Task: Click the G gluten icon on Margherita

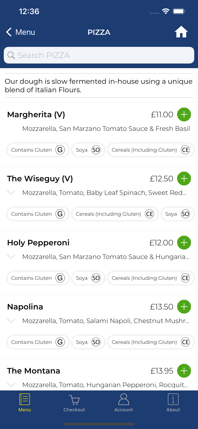Action: pyautogui.click(x=60, y=150)
